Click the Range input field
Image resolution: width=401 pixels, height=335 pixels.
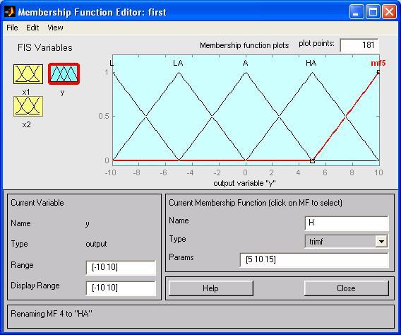click(x=121, y=268)
